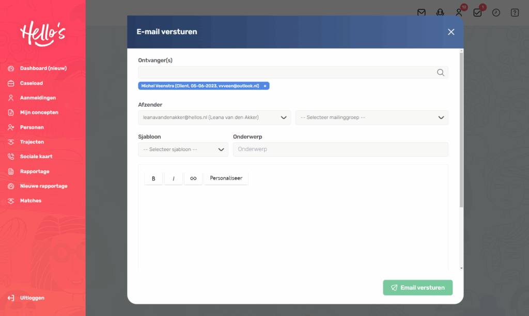Open the Afzender email dropdown
Viewport: 529px width, 316px height.
[x=214, y=118]
